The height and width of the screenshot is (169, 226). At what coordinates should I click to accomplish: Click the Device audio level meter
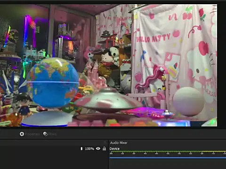coord(168,152)
